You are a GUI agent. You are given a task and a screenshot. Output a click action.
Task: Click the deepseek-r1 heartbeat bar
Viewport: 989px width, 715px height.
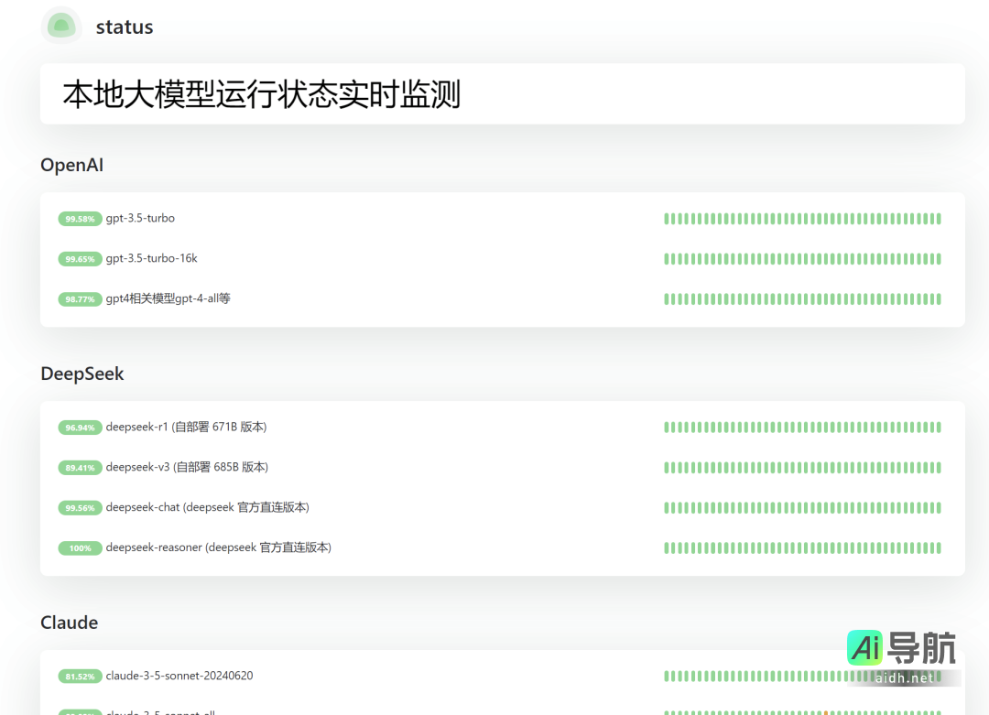point(802,428)
